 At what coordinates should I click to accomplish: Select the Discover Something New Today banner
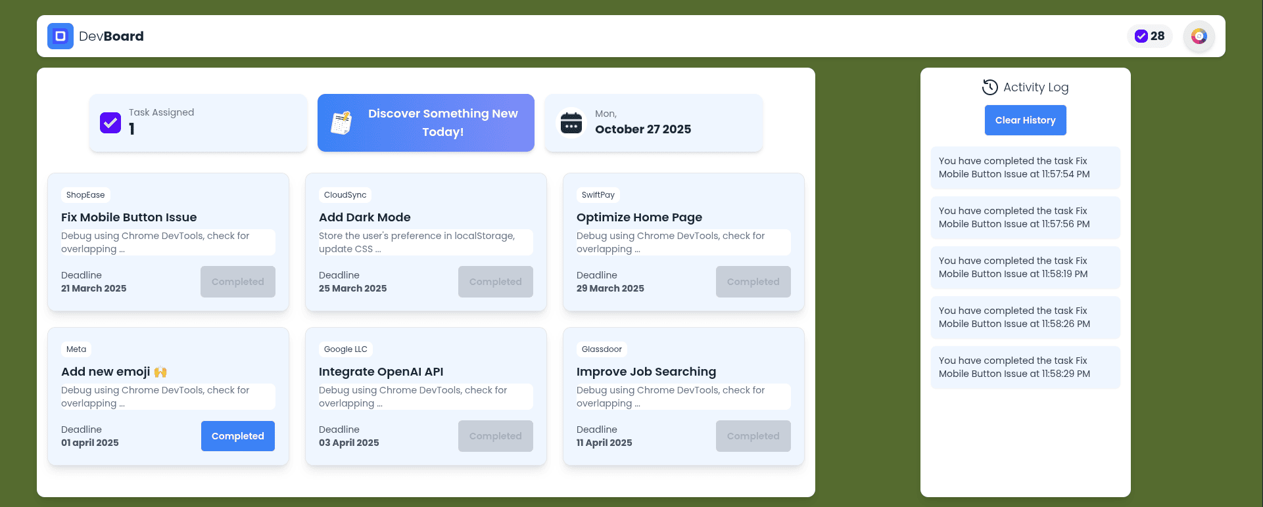(442, 123)
